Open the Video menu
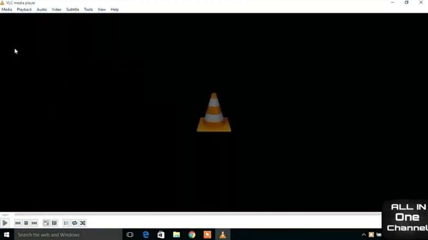 coord(57,9)
